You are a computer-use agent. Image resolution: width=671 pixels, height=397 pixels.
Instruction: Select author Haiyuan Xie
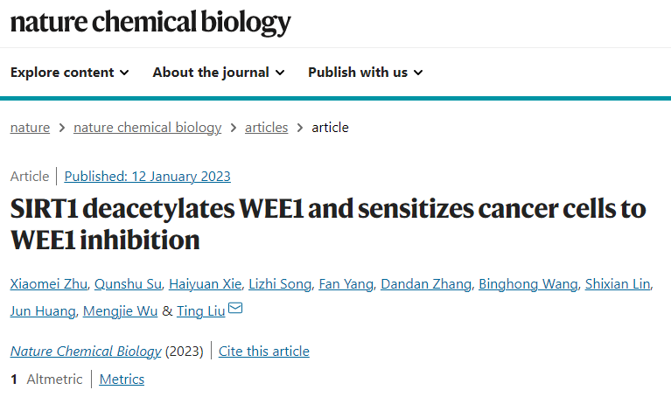tap(205, 284)
